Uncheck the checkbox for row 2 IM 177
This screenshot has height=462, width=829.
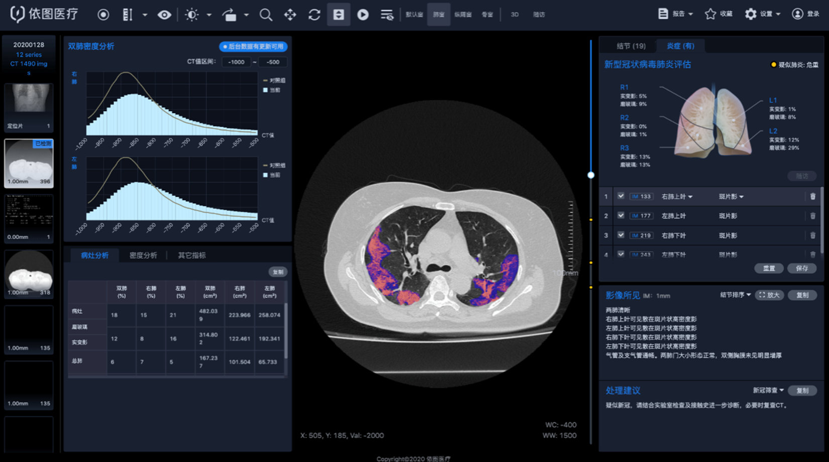[x=621, y=215]
